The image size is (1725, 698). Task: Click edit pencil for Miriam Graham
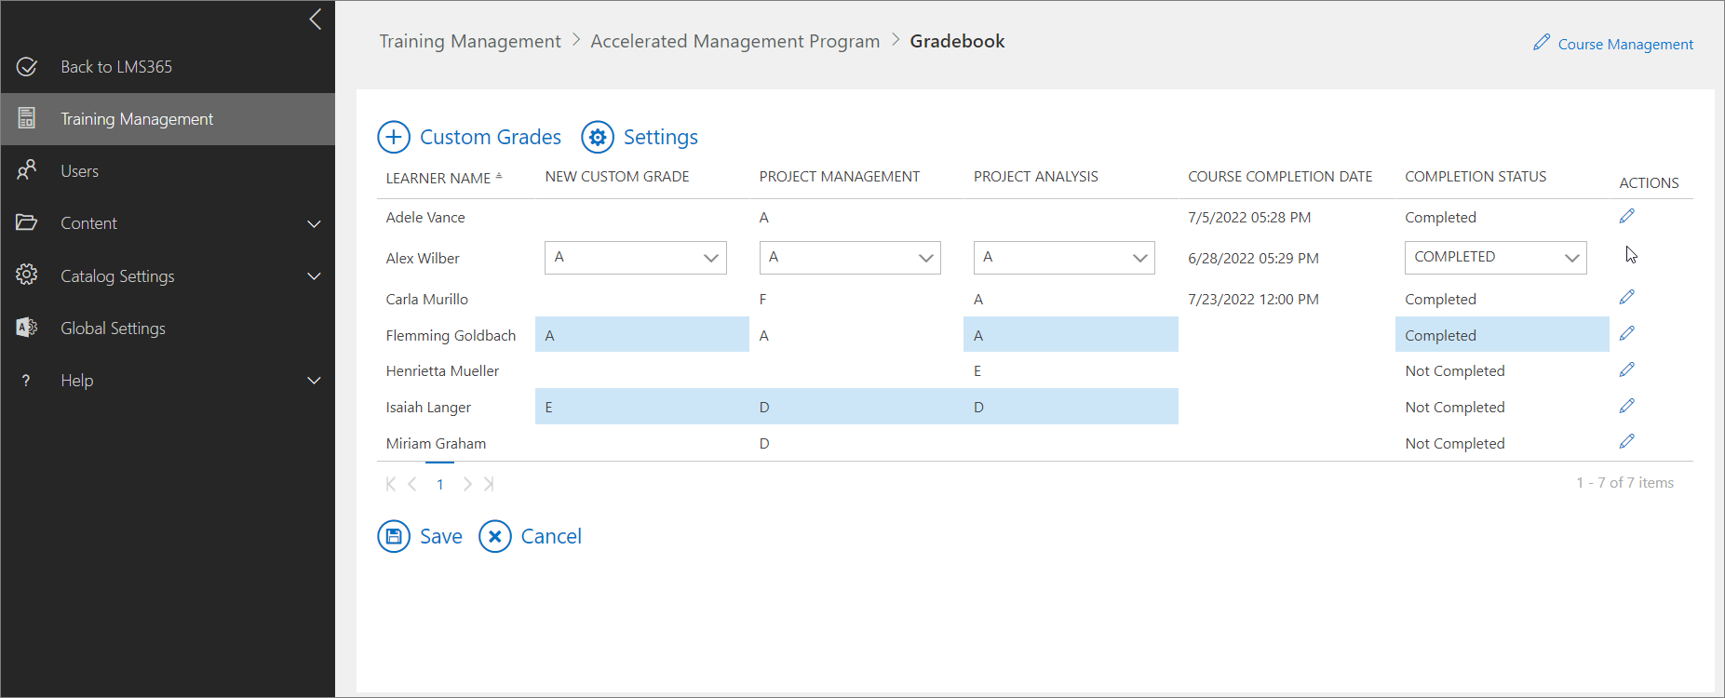pos(1626,441)
